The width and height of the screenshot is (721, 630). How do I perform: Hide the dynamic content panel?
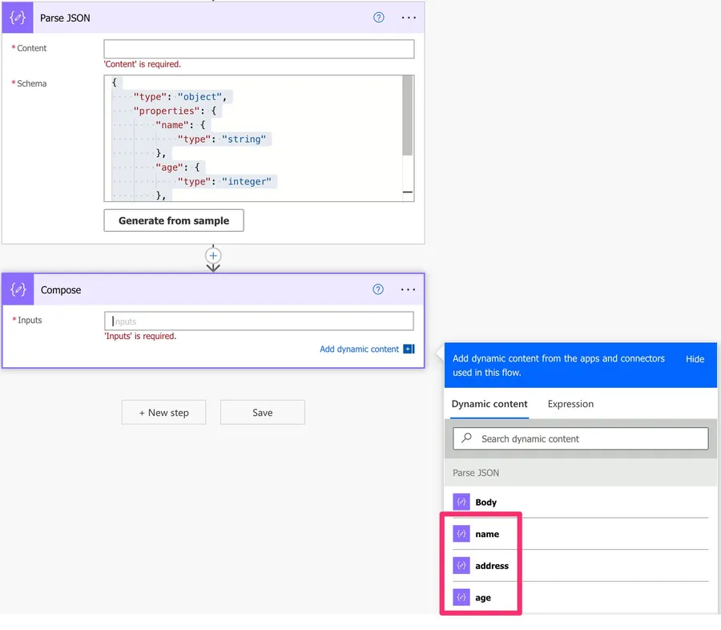tap(695, 359)
